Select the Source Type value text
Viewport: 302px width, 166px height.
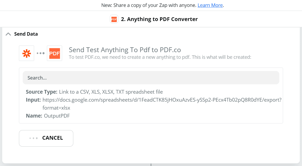point(110,92)
